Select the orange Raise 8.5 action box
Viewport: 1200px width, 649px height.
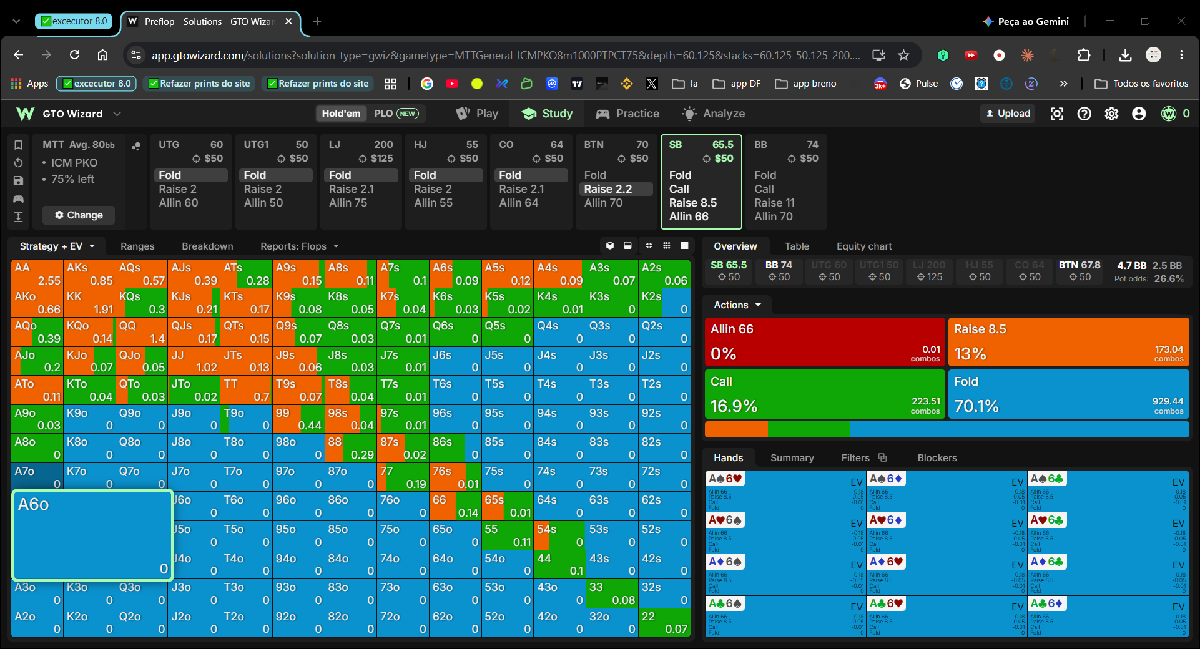[1068, 342]
